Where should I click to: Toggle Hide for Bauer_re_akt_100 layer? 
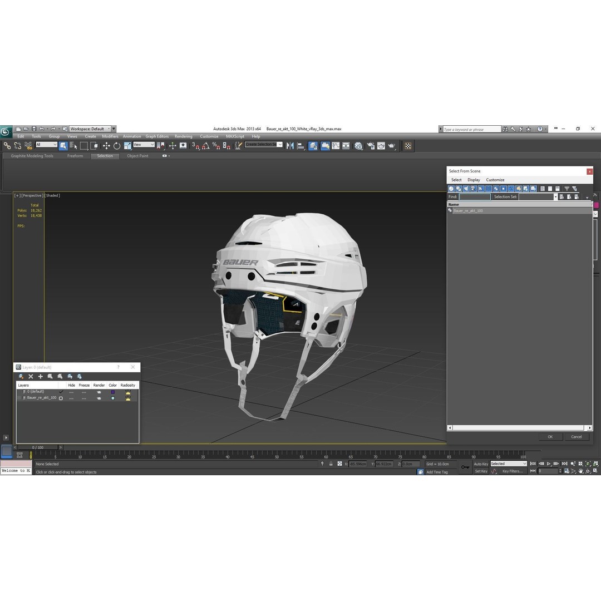[x=71, y=398]
